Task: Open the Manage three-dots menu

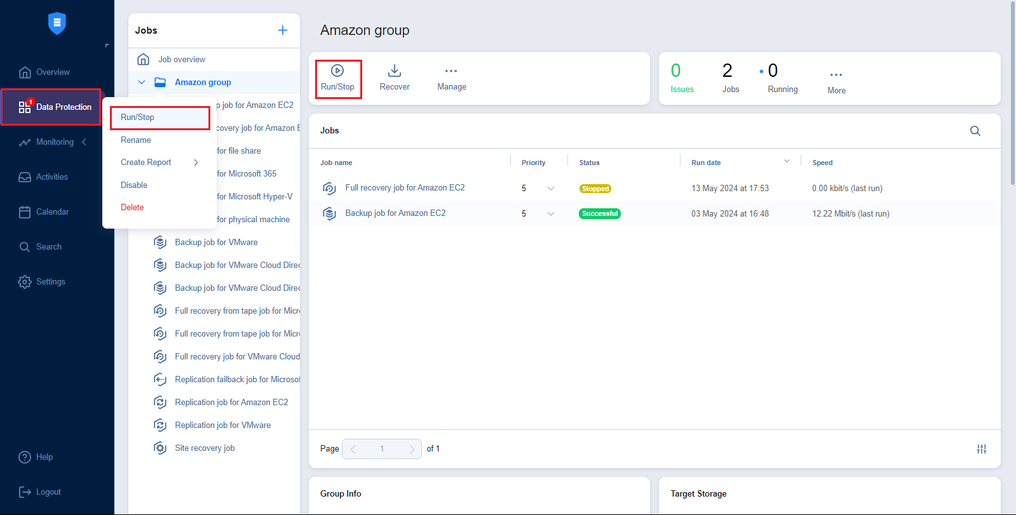Action: click(x=451, y=71)
